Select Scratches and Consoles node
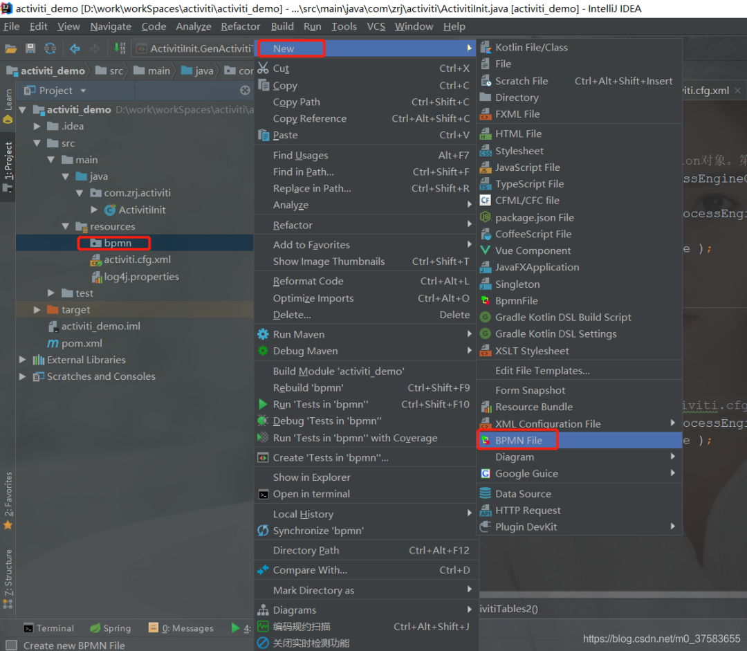The image size is (747, 651). pyautogui.click(x=94, y=376)
